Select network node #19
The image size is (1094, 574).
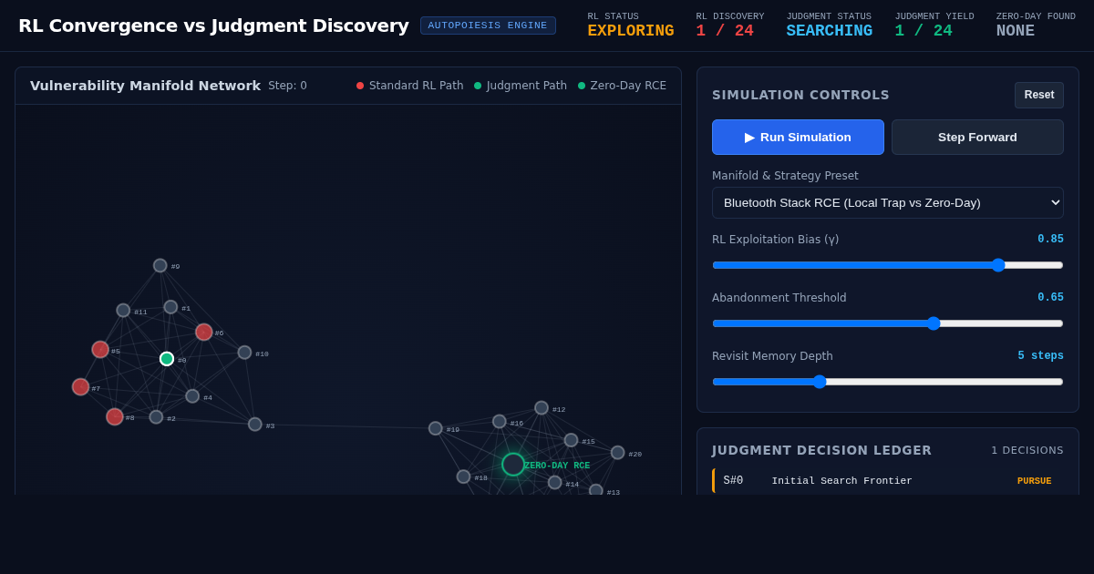[436, 428]
